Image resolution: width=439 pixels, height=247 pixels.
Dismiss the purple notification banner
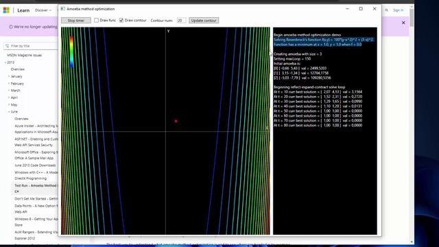pyautogui.click(x=403, y=23)
